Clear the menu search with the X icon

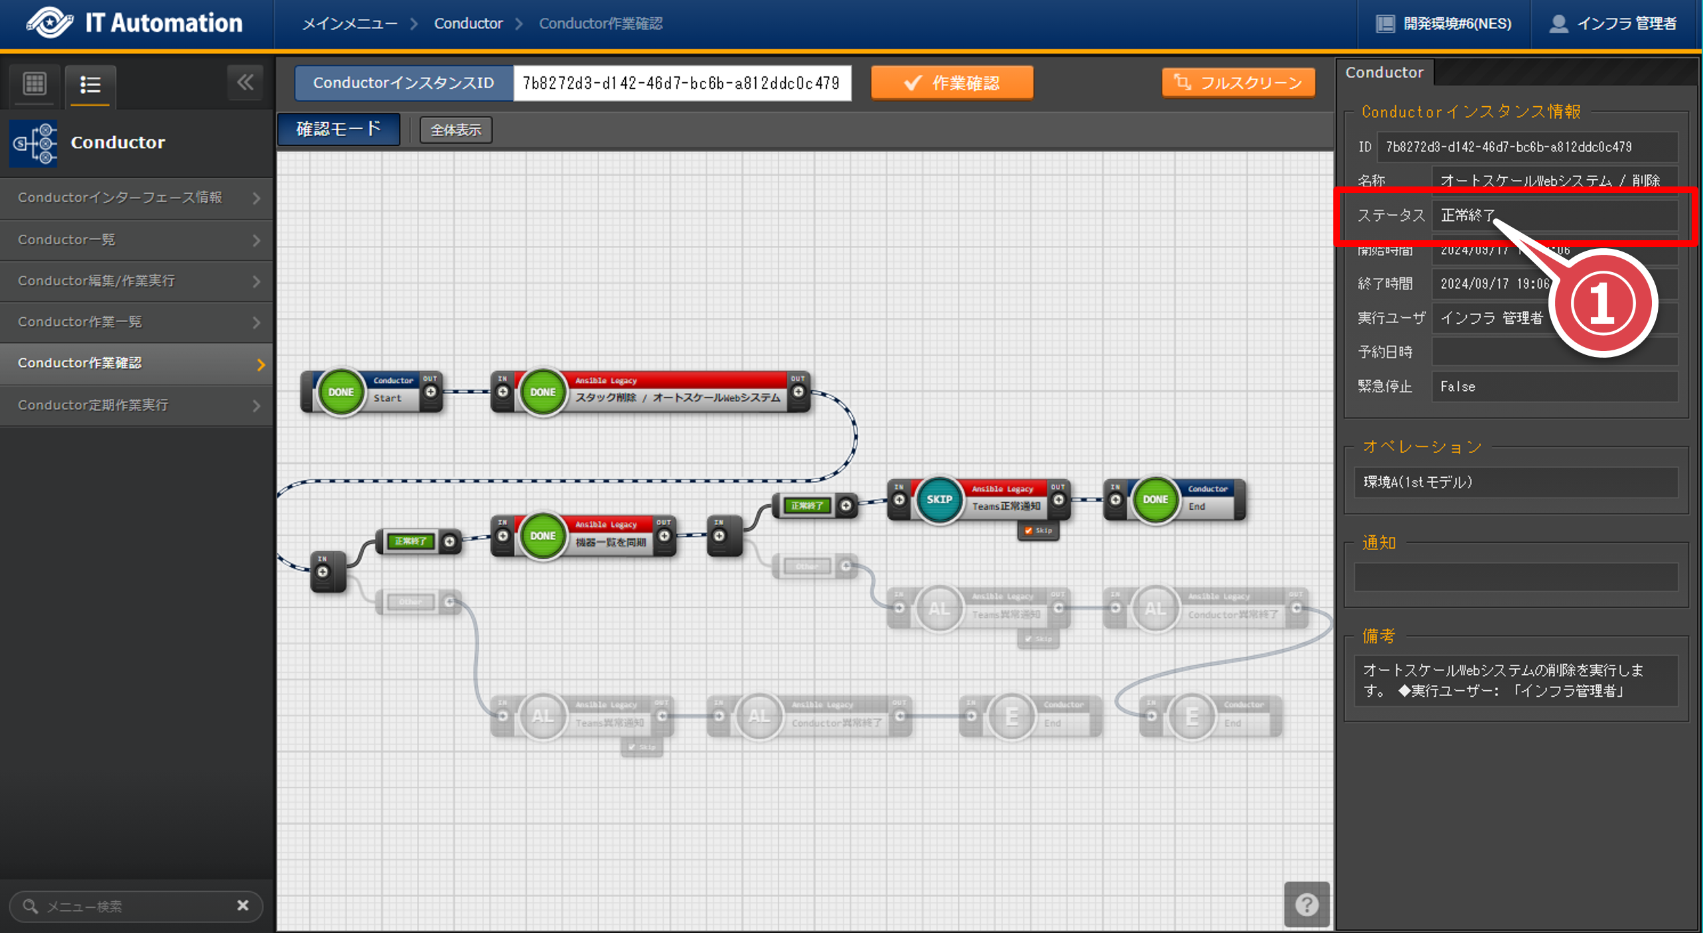pyautogui.click(x=243, y=905)
